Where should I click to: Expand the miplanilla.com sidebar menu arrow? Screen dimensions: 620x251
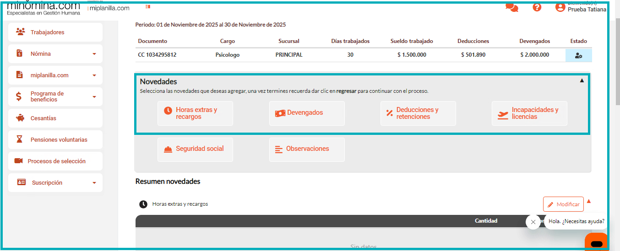click(94, 75)
